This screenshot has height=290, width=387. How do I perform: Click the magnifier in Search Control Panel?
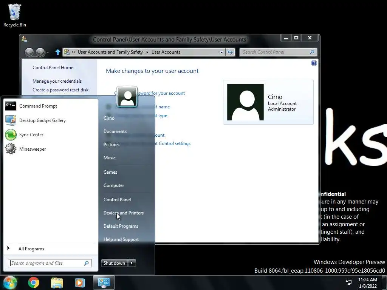[312, 52]
